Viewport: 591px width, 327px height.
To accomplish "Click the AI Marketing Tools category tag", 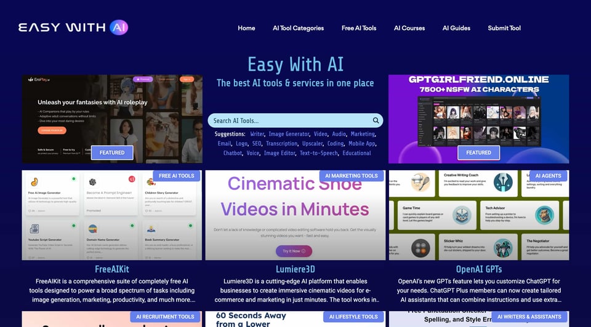I will (x=352, y=176).
